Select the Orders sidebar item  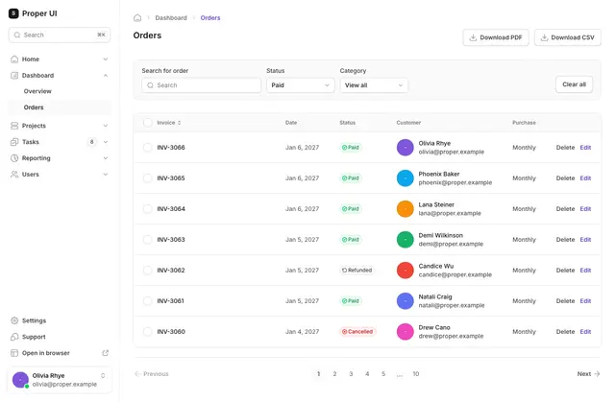click(x=60, y=107)
